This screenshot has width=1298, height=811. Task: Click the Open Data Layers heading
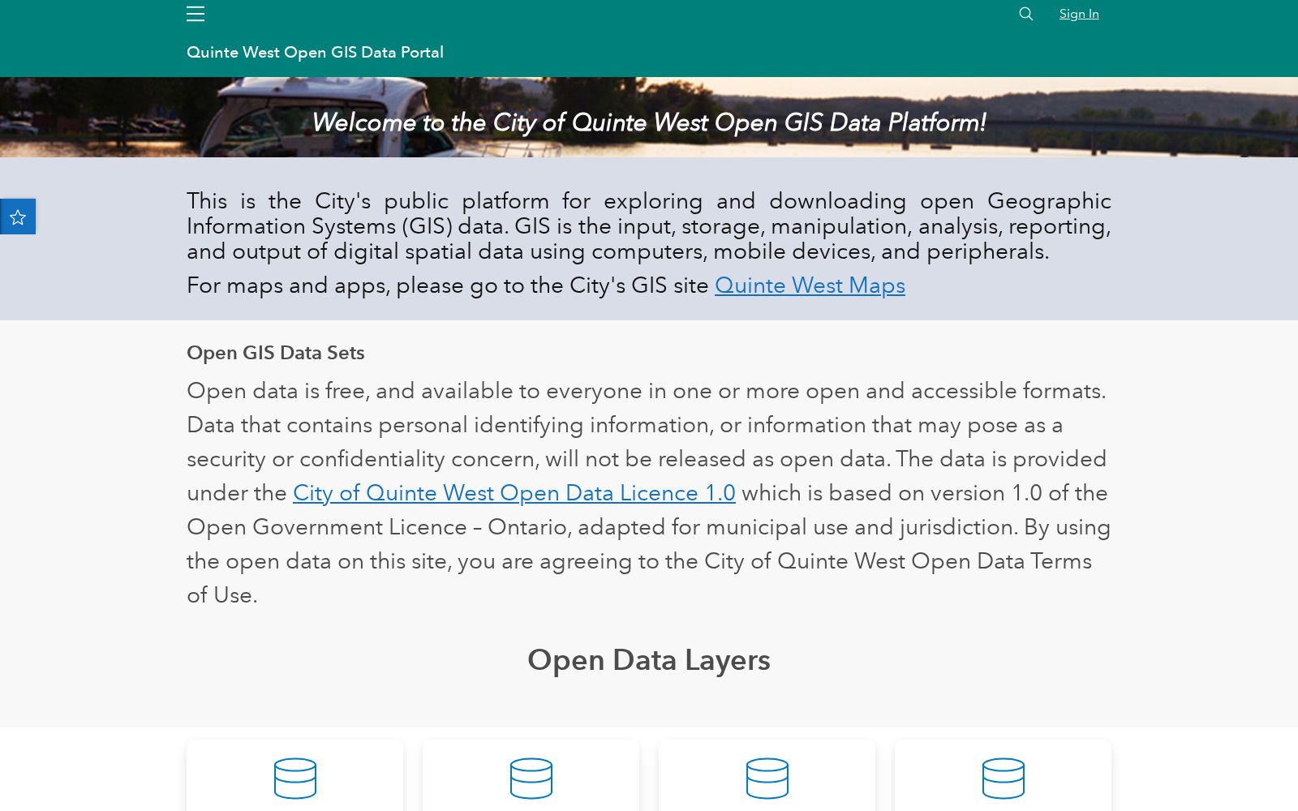click(649, 660)
